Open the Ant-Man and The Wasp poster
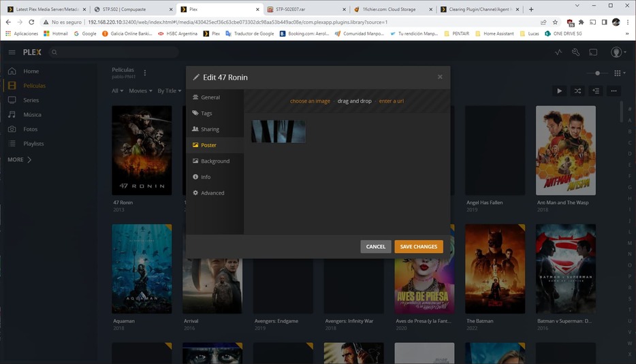636x364 pixels. coord(565,150)
